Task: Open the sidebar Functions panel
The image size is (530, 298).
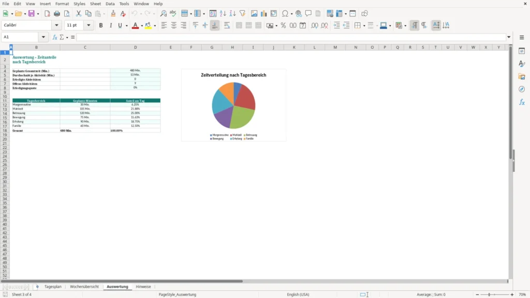Action: click(x=522, y=102)
